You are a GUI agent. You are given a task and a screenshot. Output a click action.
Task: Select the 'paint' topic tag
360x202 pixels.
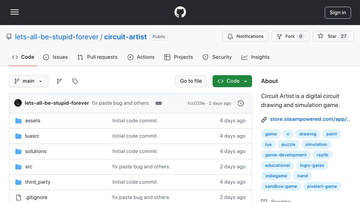pos(331,134)
